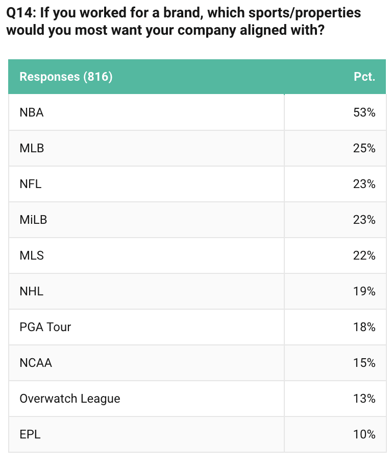Select the Overwatch League row label

(70, 399)
